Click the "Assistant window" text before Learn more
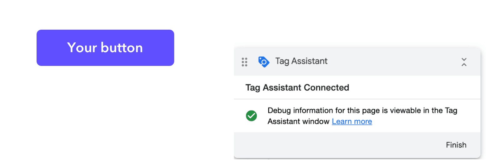The height and width of the screenshot is (164, 486). pos(299,121)
